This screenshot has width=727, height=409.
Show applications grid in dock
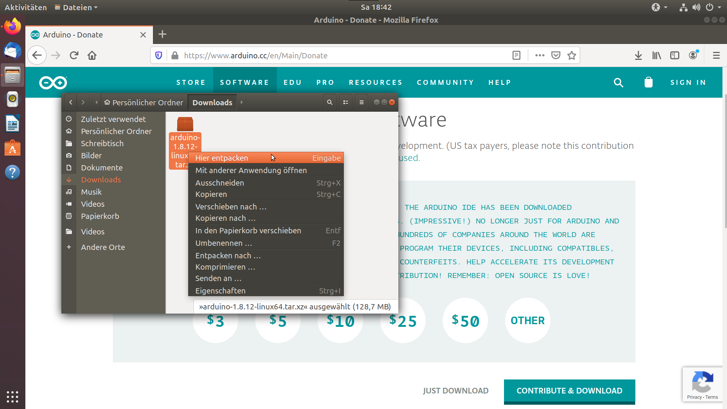pos(12,397)
